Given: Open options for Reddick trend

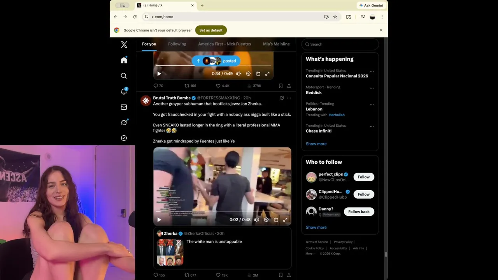Looking at the screenshot, I should (x=372, y=88).
